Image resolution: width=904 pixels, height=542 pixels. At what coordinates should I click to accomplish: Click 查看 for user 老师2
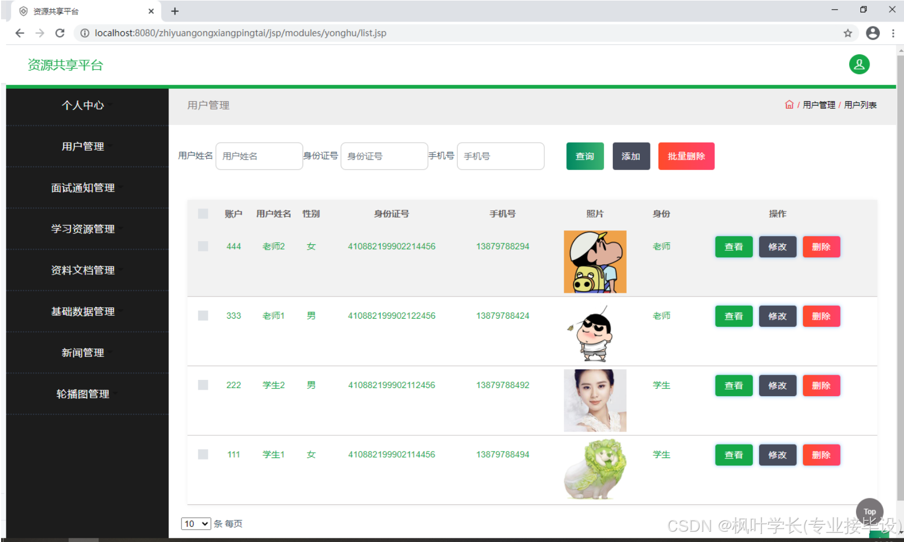734,247
